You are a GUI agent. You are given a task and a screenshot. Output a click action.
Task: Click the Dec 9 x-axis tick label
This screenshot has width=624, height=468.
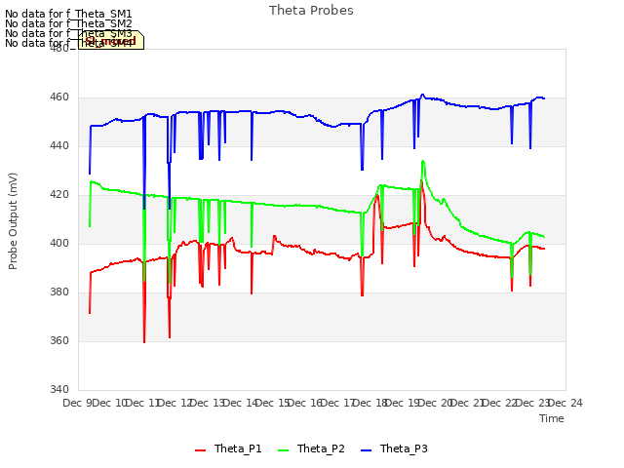pos(78,403)
